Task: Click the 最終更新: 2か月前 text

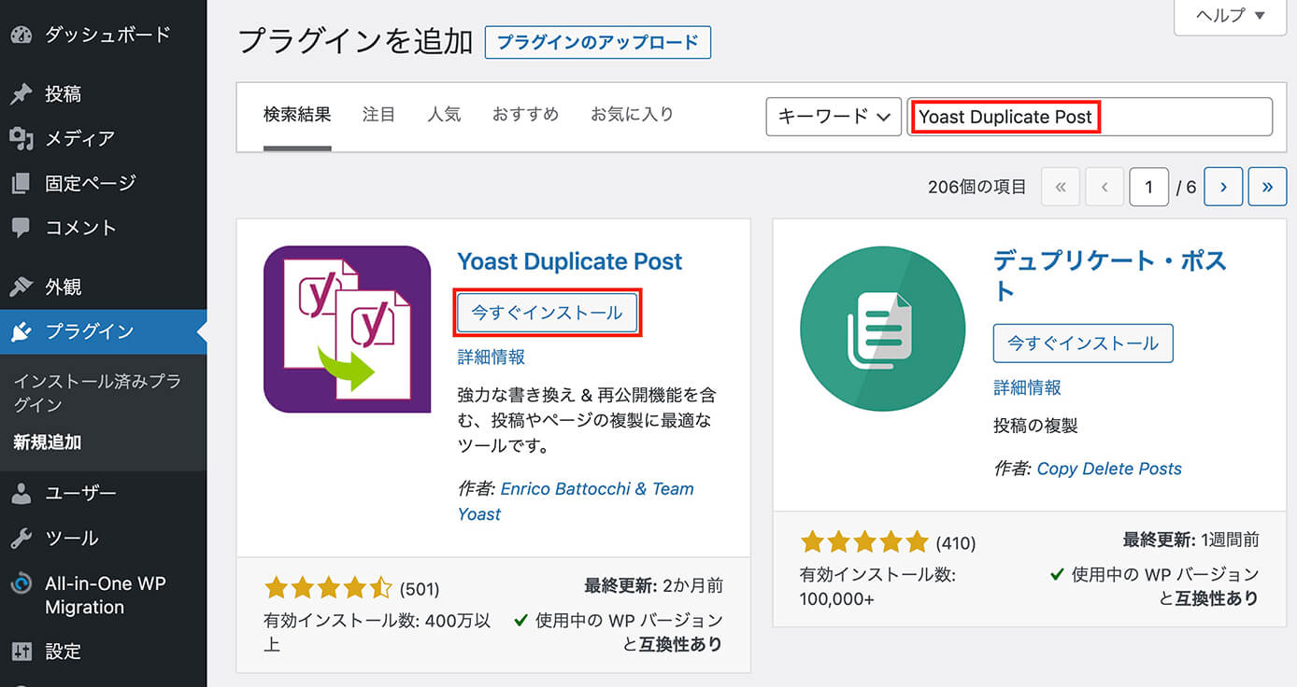Action: pyautogui.click(x=653, y=586)
